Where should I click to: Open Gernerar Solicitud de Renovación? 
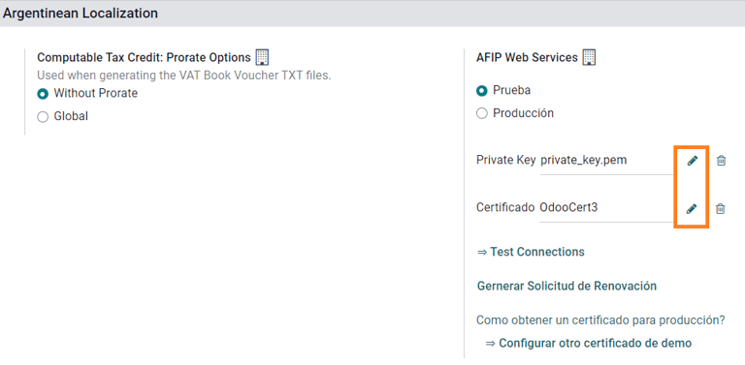point(567,287)
